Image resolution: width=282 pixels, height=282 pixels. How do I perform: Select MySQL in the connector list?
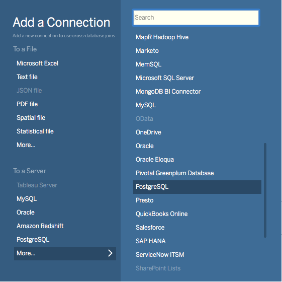coord(146,105)
